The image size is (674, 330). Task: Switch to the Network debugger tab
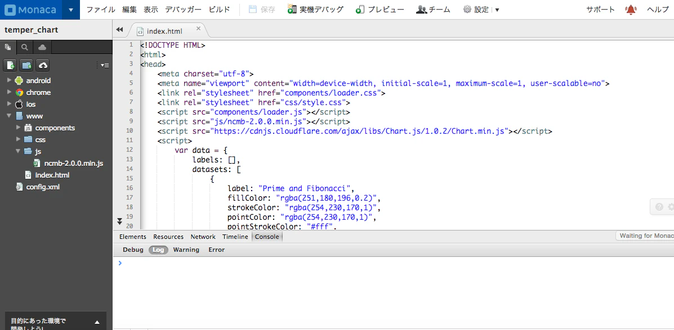[203, 237]
